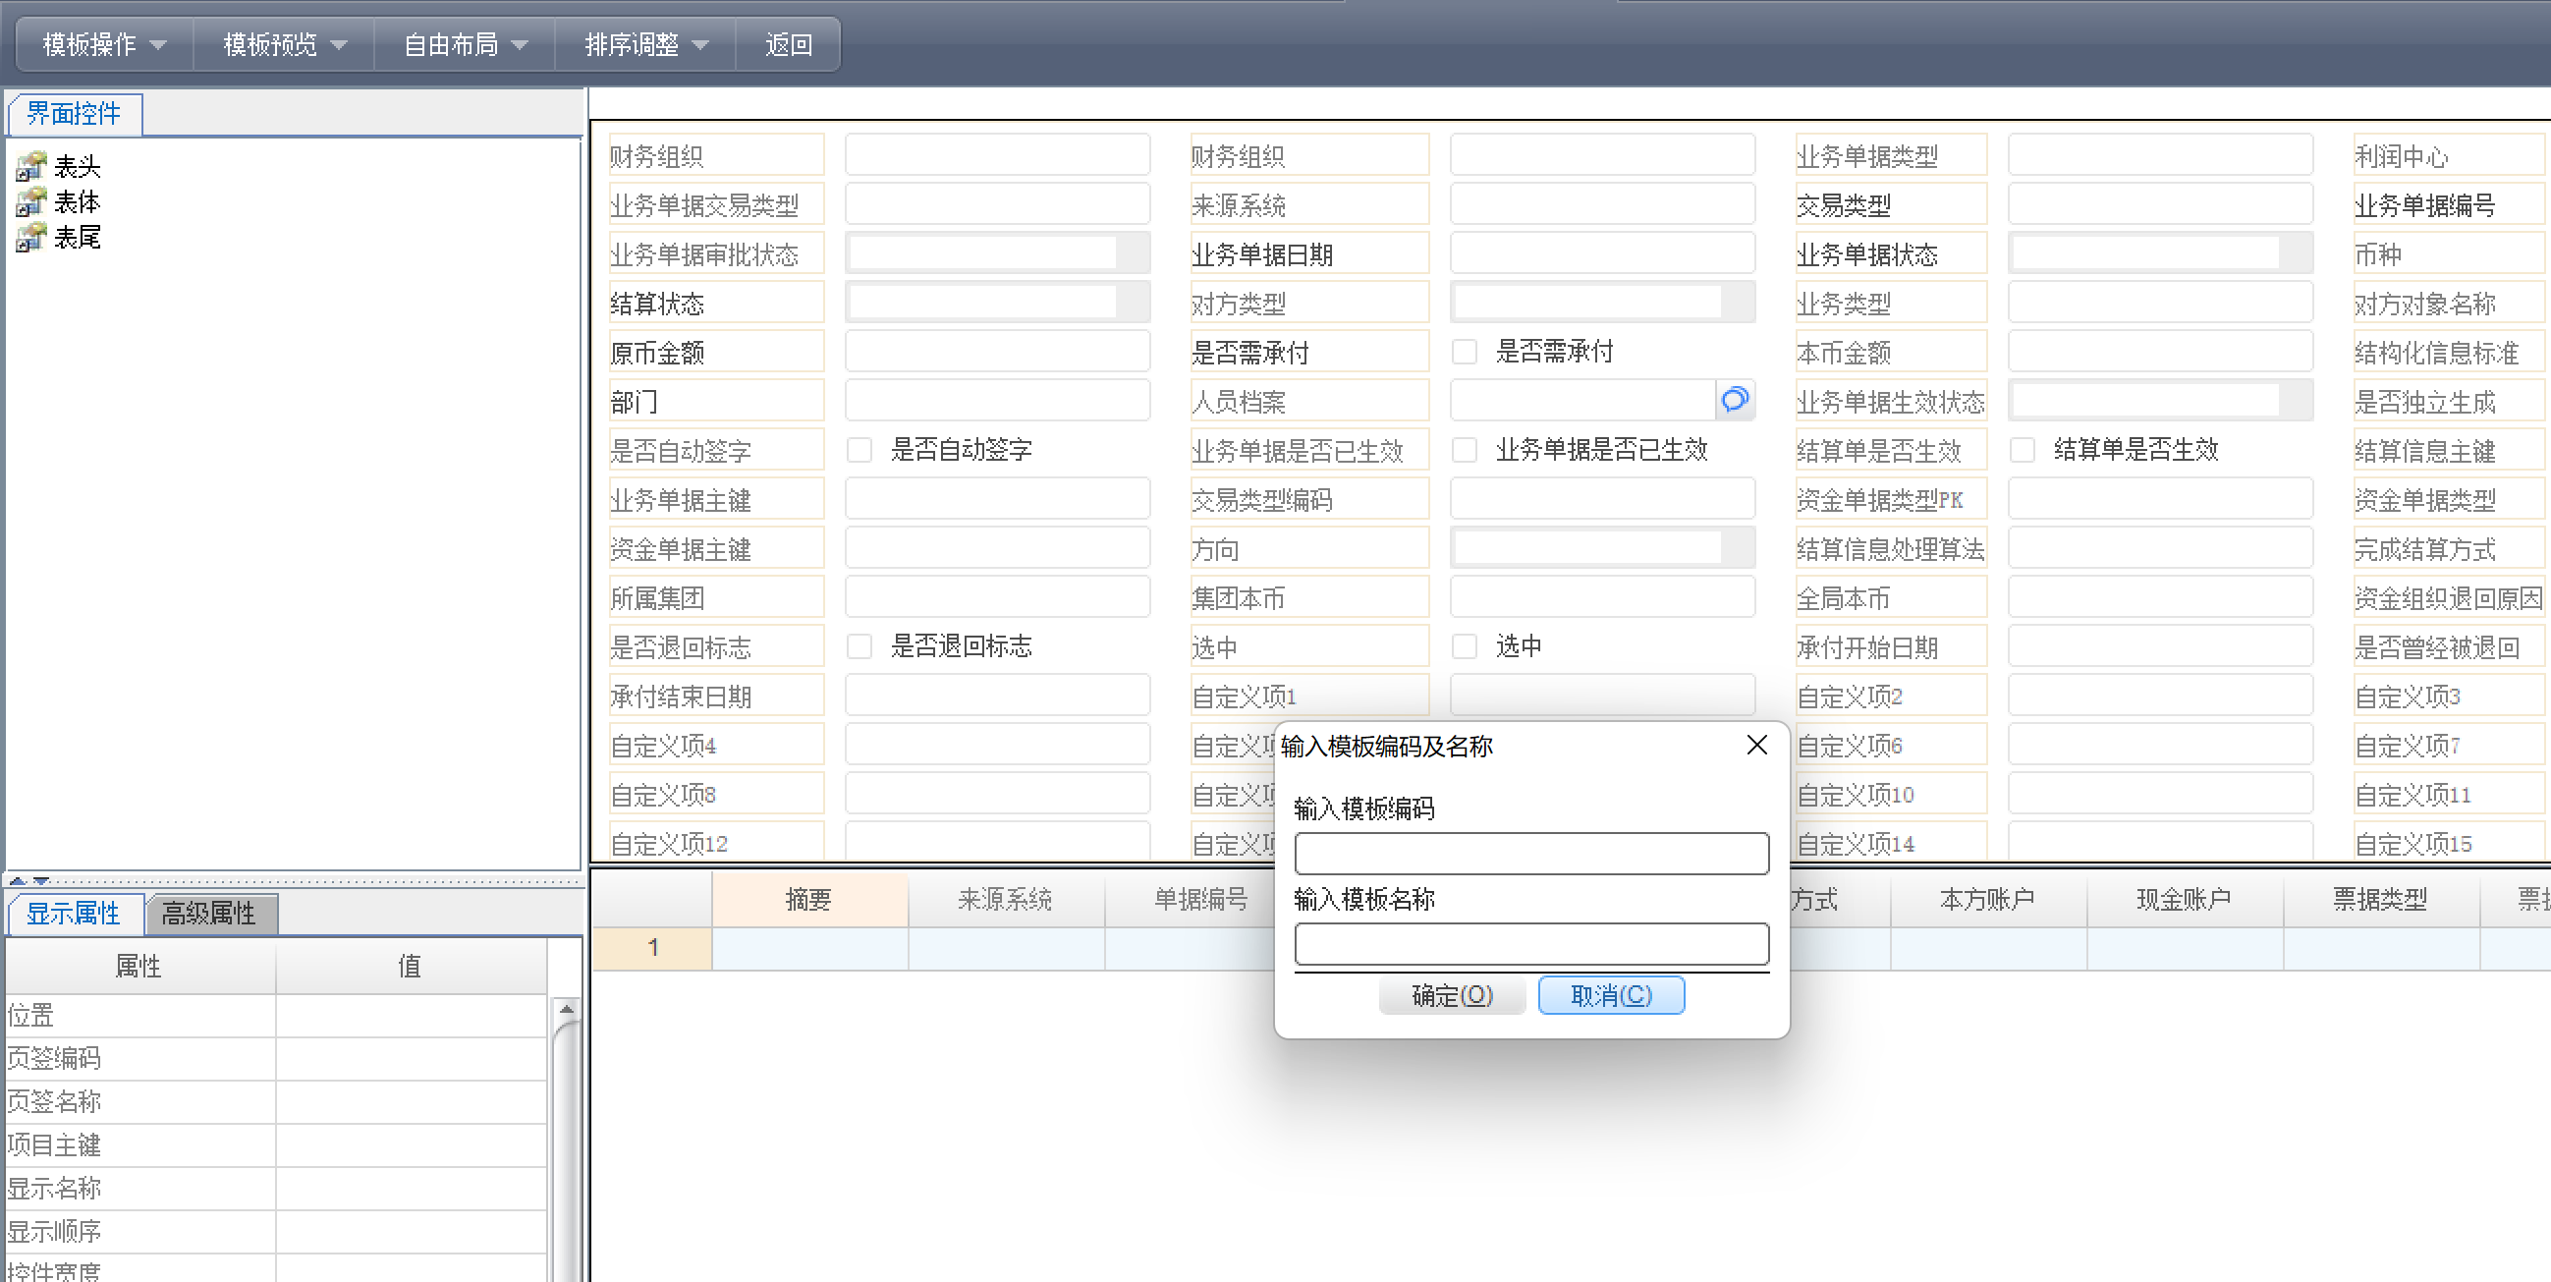Select the 位置 property row

pyautogui.click(x=276, y=1016)
